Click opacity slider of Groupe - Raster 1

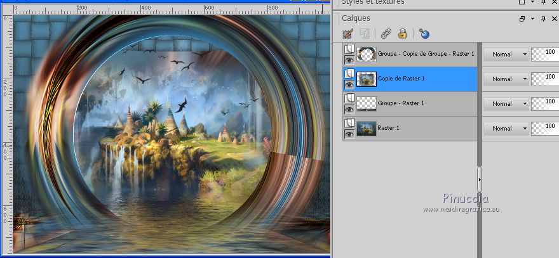pos(545,103)
